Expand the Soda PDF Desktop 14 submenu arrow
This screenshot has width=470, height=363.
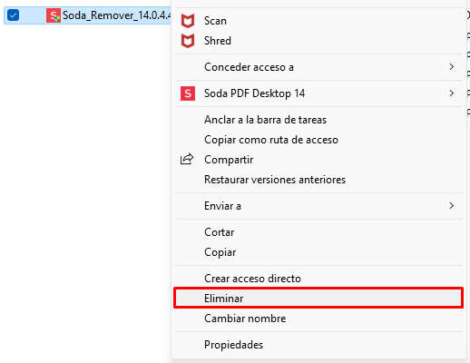pos(452,93)
